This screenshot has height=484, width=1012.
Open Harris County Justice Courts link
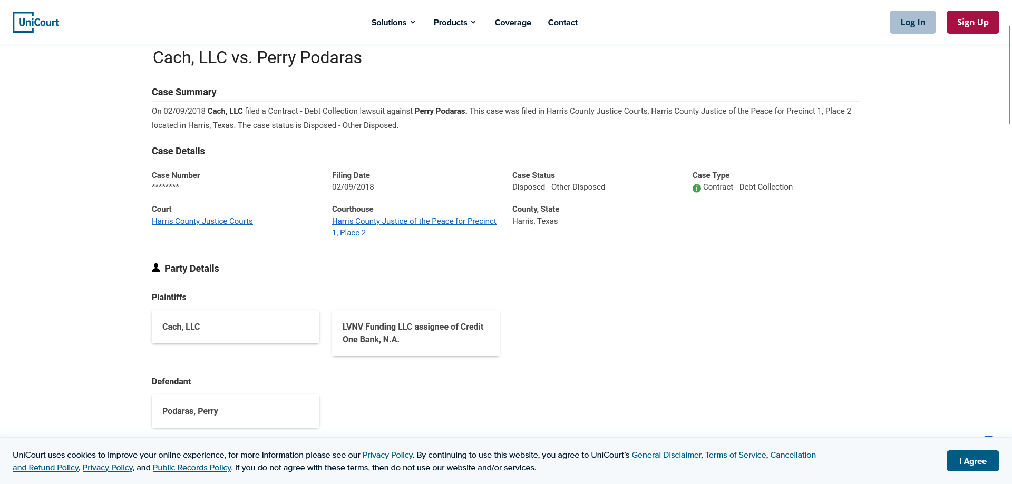pos(202,221)
